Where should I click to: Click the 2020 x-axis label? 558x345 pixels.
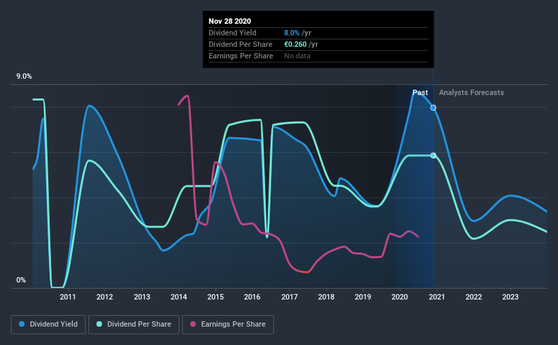click(x=400, y=297)
